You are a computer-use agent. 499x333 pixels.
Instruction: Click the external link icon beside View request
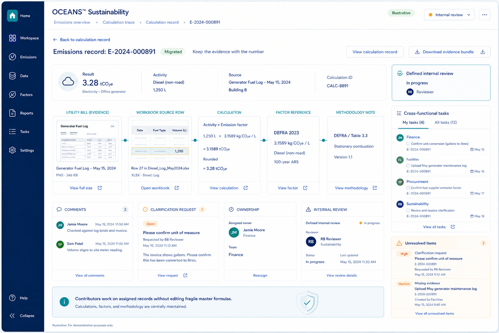pyautogui.click(x=185, y=275)
